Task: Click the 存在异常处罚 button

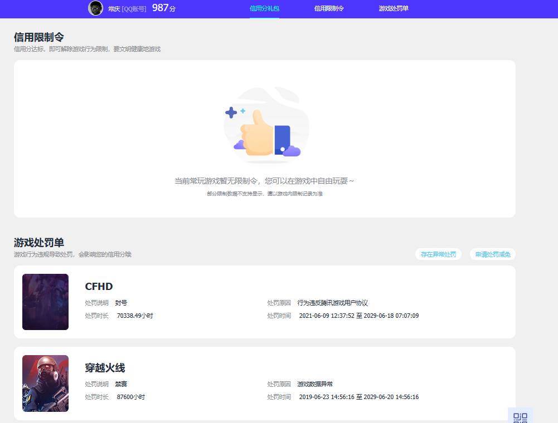Action: 438,254
